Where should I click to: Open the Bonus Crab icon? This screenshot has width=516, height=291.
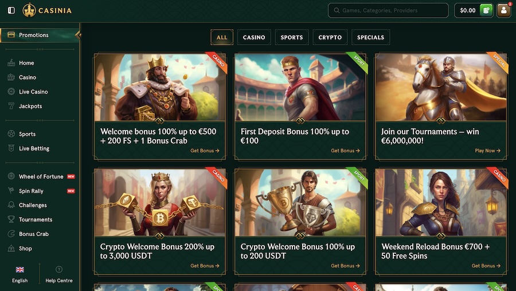(x=11, y=234)
